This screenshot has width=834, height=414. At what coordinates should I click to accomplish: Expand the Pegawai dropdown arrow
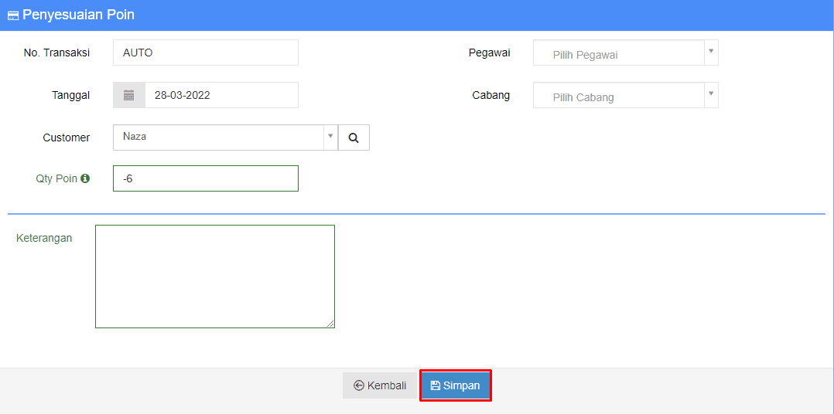pyautogui.click(x=711, y=53)
